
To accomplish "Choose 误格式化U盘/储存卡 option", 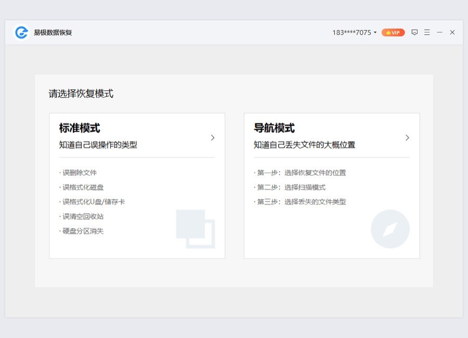I will (94, 202).
